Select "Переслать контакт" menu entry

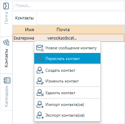pos(67,59)
